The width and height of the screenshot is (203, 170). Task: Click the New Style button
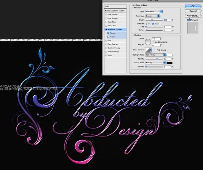(193, 16)
